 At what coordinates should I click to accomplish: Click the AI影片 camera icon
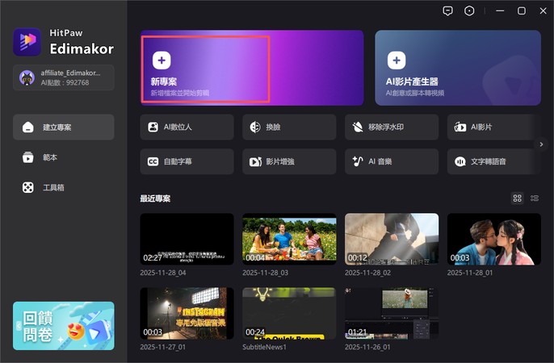pyautogui.click(x=460, y=127)
